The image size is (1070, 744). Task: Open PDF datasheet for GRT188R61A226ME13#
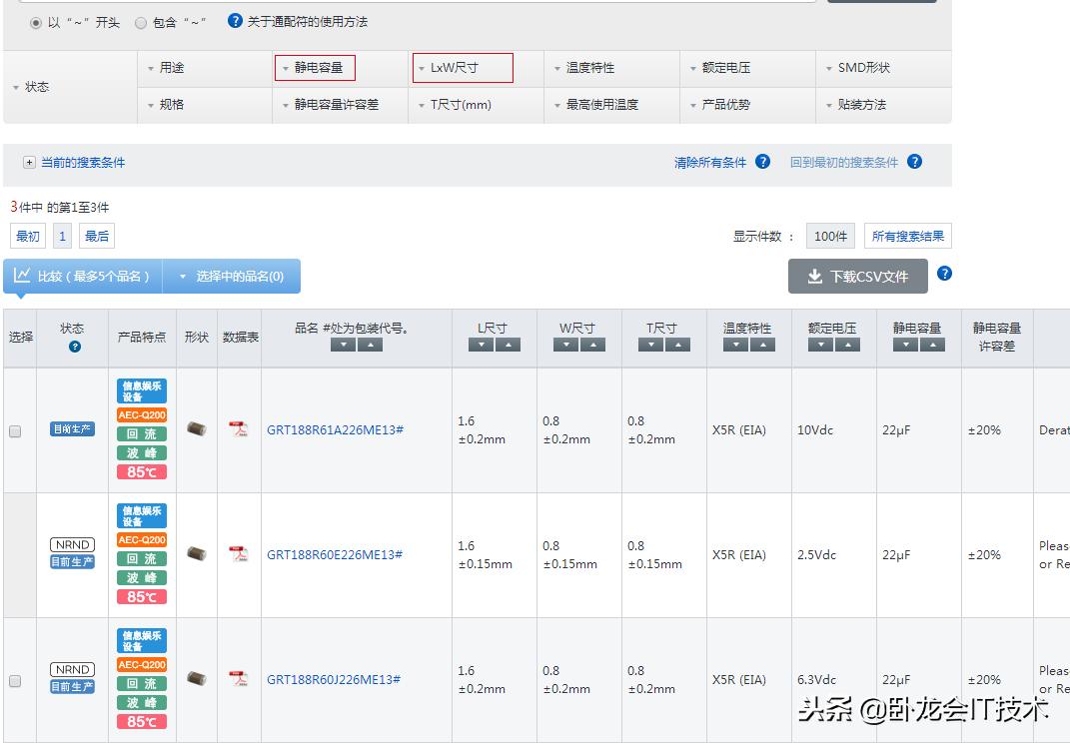click(x=239, y=429)
